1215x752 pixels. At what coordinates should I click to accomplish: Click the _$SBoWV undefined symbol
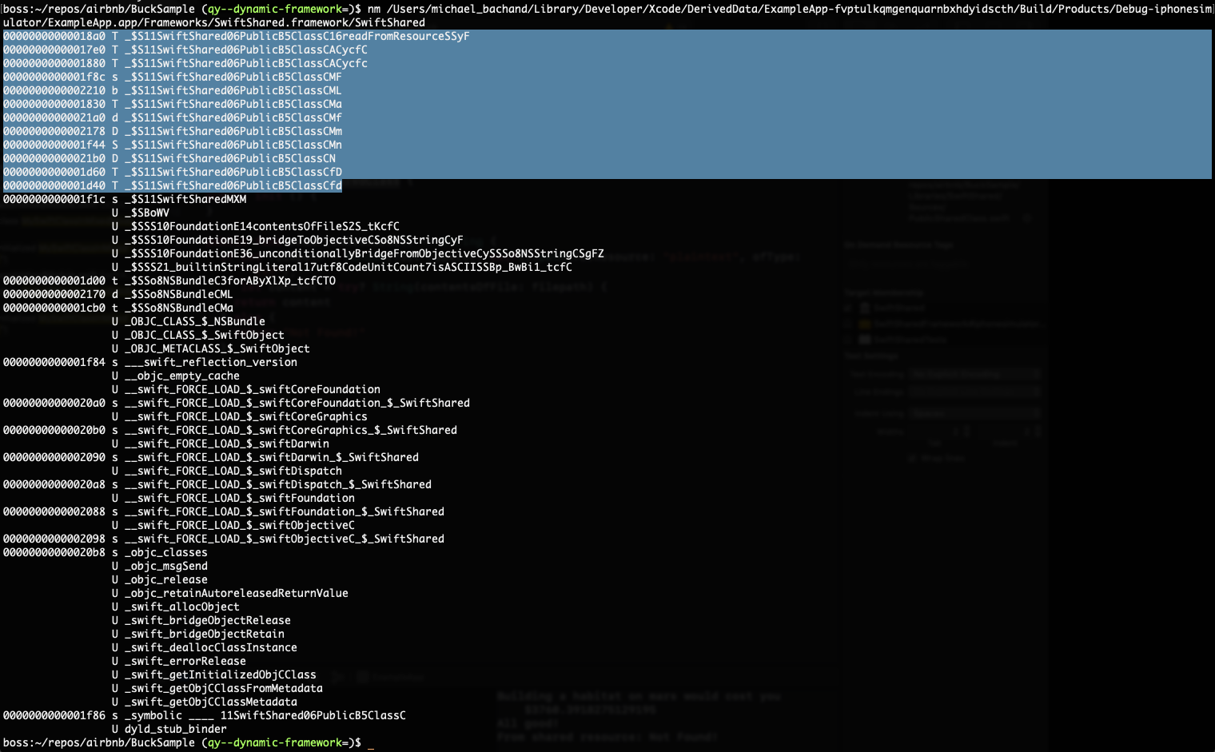(x=147, y=213)
